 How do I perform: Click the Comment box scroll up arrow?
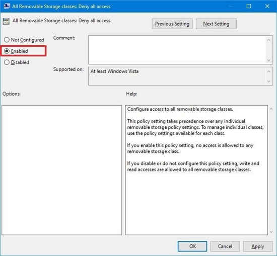tap(268, 40)
